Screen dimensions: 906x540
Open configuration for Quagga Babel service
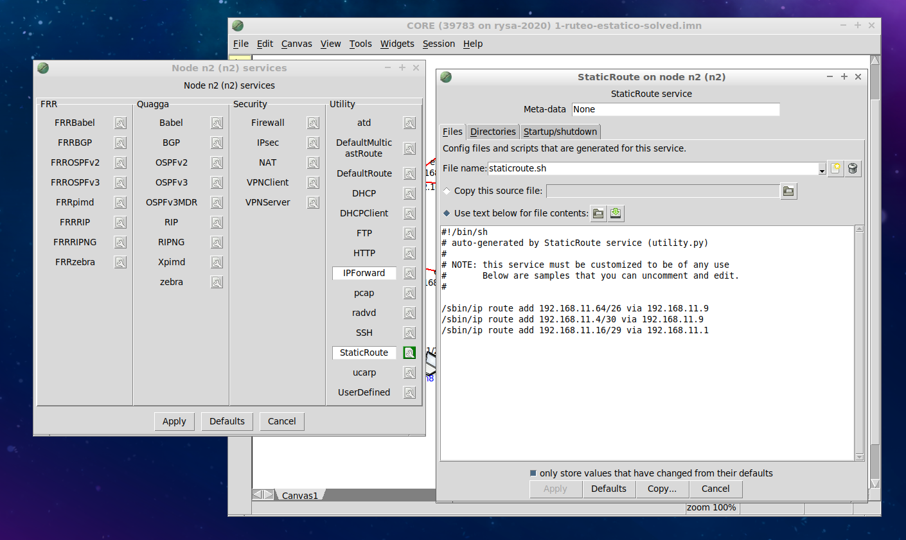point(217,123)
